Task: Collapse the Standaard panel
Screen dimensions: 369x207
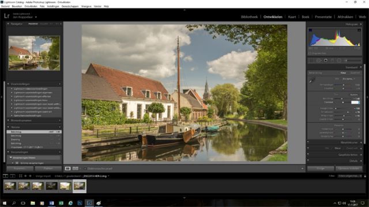Action: (361, 67)
